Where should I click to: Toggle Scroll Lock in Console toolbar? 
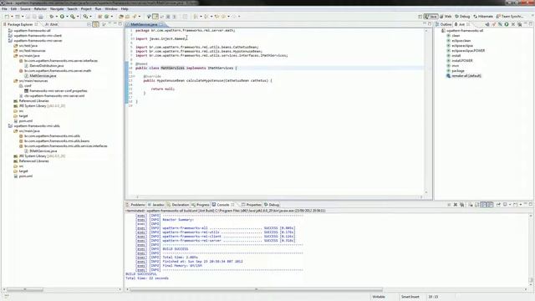[476, 204]
